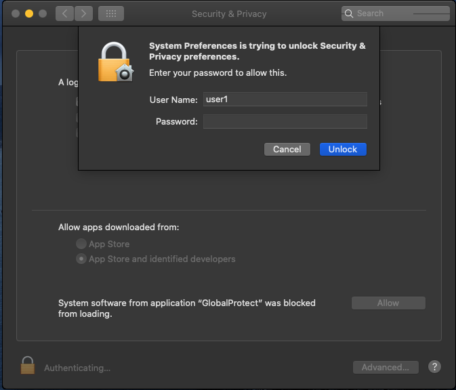Show all preferences via grid icon
Viewport: 456px width, 390px height.
tap(111, 14)
